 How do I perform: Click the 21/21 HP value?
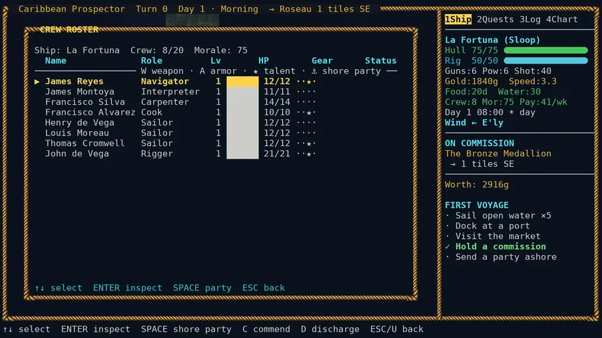point(276,154)
